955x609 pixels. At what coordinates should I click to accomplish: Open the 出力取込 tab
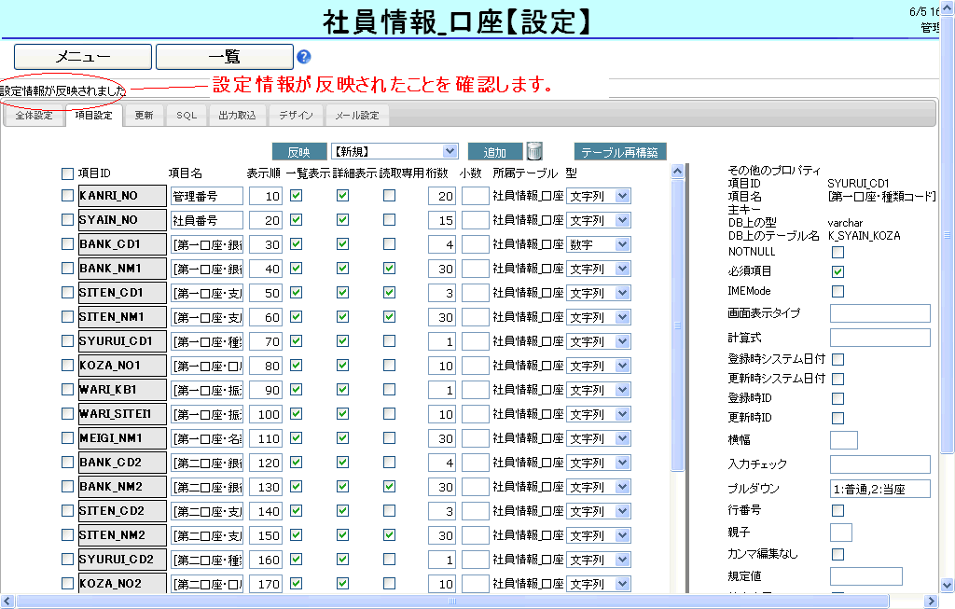point(237,116)
